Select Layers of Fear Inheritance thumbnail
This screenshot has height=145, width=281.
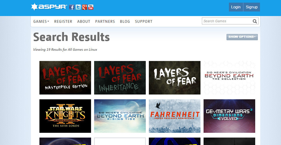point(120,78)
